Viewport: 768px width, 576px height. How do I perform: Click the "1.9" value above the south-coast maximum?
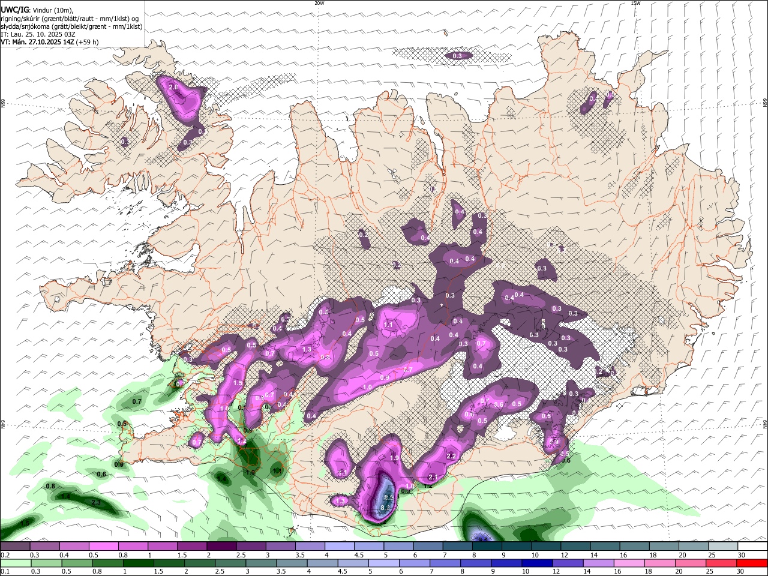(394, 458)
